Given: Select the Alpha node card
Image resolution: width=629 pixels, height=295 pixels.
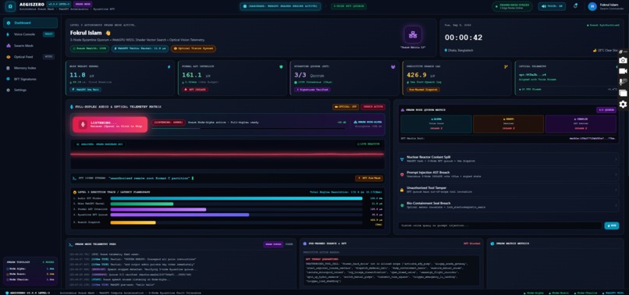Looking at the screenshot, I should pyautogui.click(x=436, y=124).
